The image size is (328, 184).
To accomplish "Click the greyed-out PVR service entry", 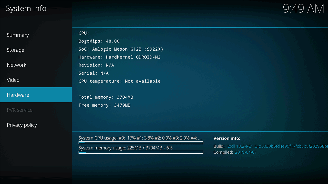I will [20, 110].
